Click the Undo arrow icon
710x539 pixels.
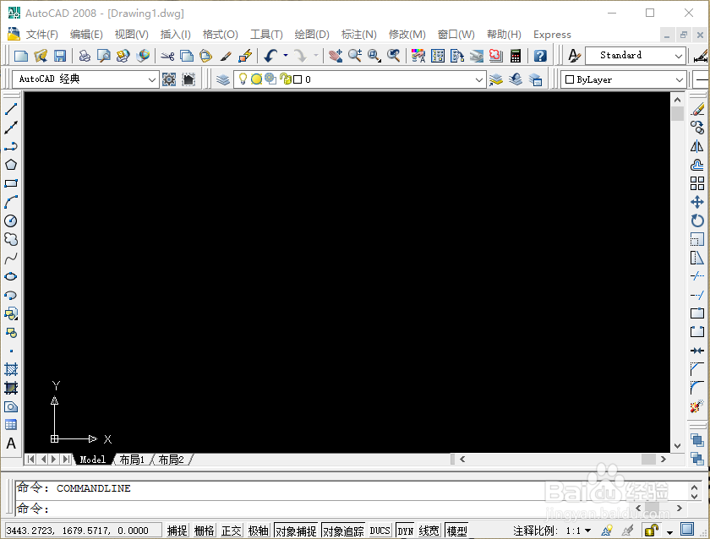point(270,56)
